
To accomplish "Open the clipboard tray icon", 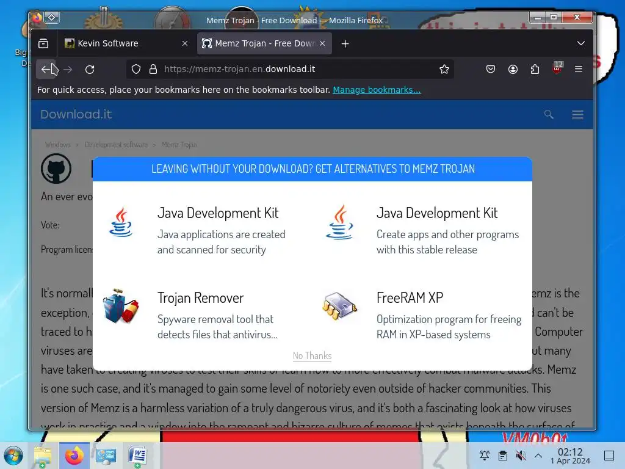I will tap(503, 456).
